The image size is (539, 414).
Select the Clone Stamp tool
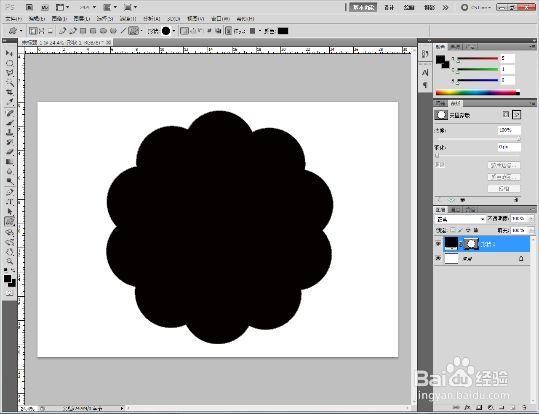[x=10, y=132]
